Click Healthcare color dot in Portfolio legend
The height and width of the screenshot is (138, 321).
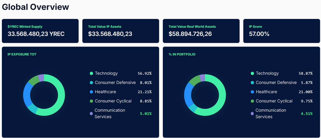252,92
